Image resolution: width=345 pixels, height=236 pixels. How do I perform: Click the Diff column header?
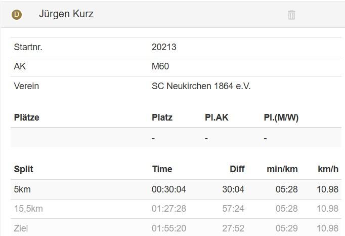pos(237,169)
